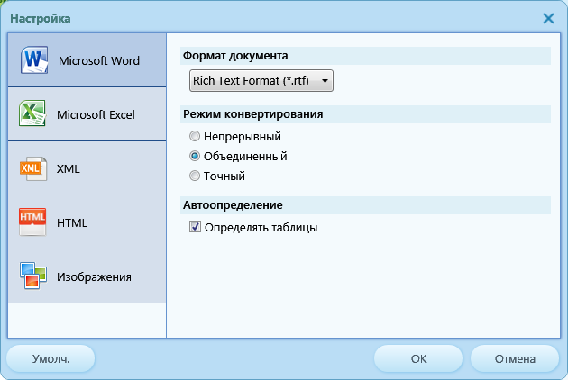
Task: Click the red HTML file icon
Action: pyautogui.click(x=32, y=222)
